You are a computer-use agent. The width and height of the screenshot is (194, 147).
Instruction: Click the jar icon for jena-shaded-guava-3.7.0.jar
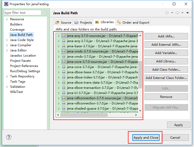[x=64, y=109]
